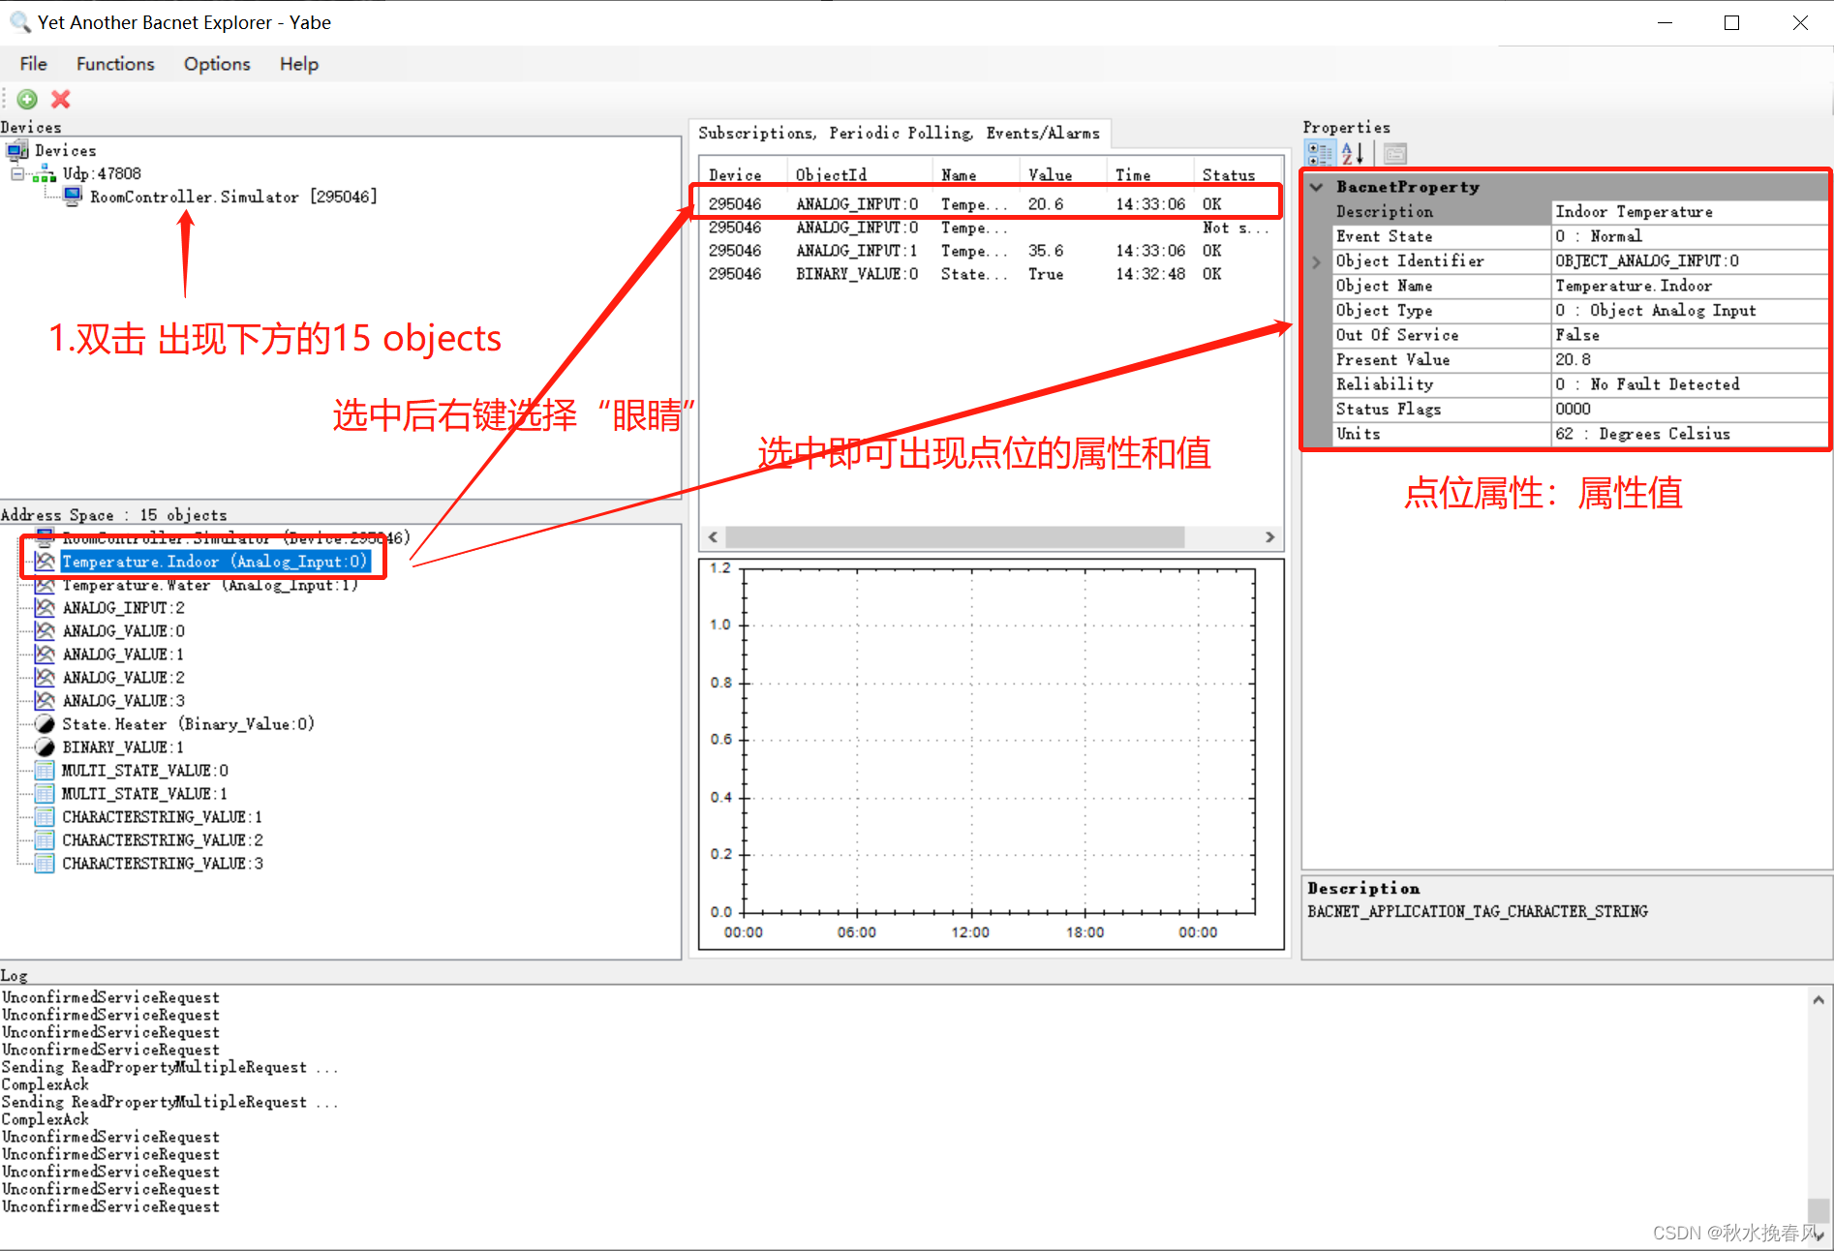Click the MULTI_STATE_VALUE:1 table icon
Image resolution: width=1834 pixels, height=1251 pixels.
45,794
